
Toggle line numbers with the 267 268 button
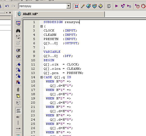(18, 111)
